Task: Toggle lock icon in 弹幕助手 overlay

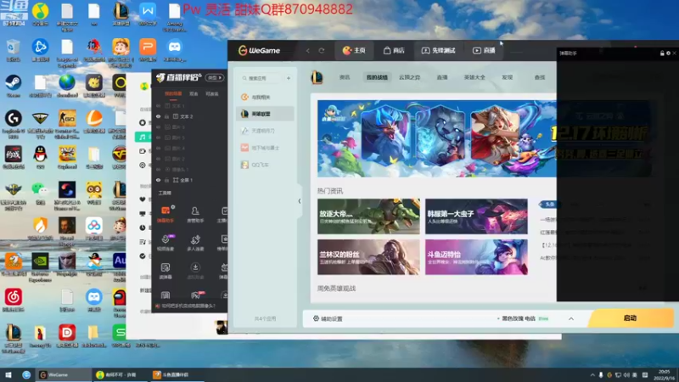Action: [x=662, y=53]
